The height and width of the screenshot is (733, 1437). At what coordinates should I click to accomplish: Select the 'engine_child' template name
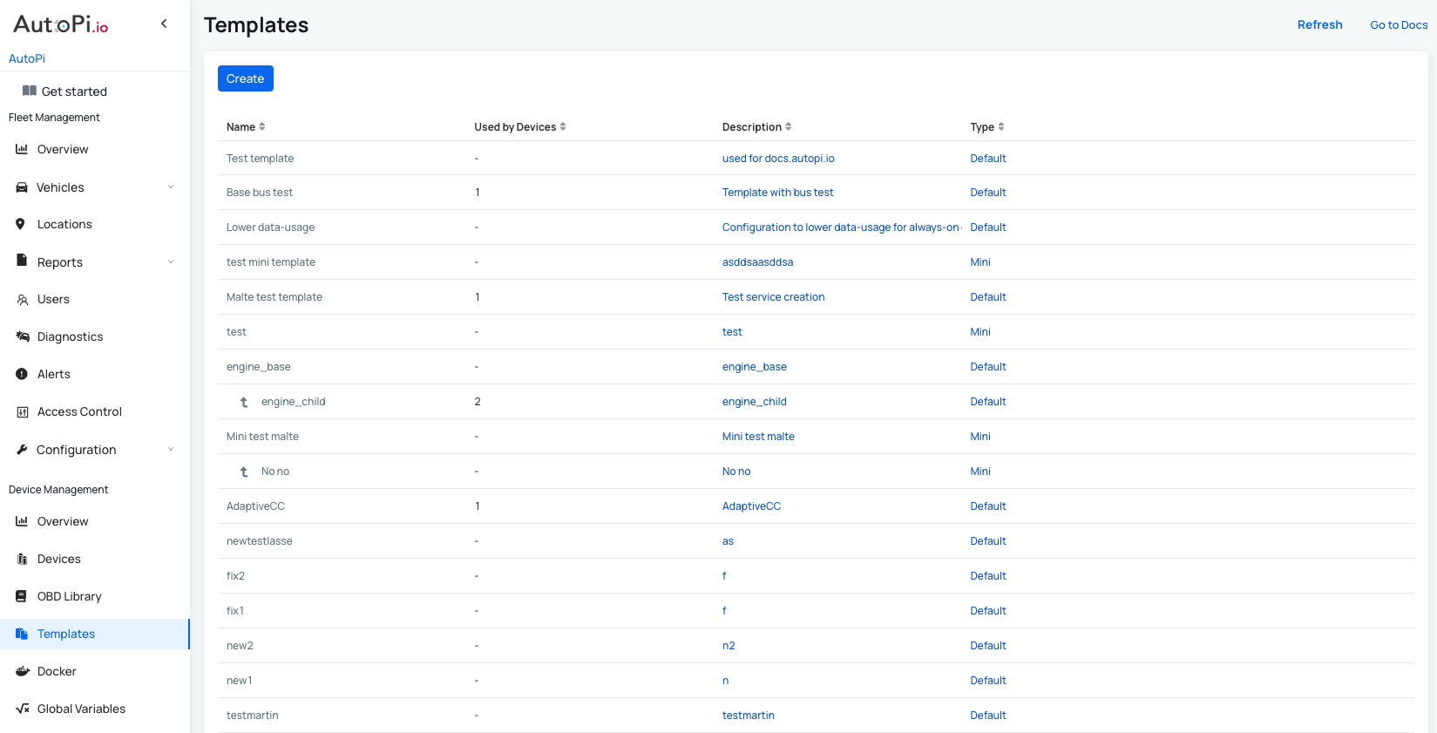point(293,402)
